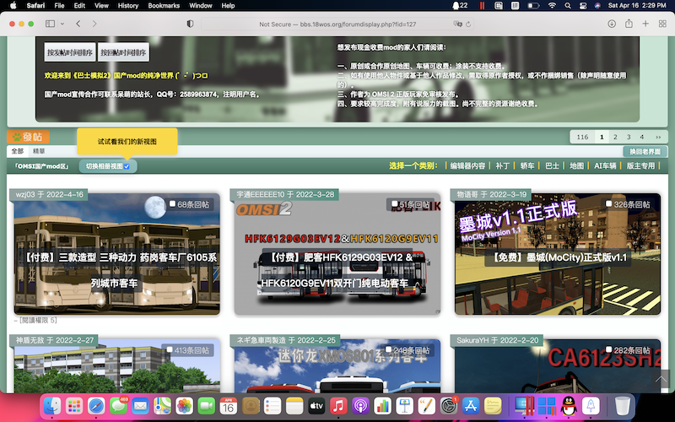Viewport: 675px width, 422px height.
Task: Select the 巴士 category filter link
Action: pos(553,166)
